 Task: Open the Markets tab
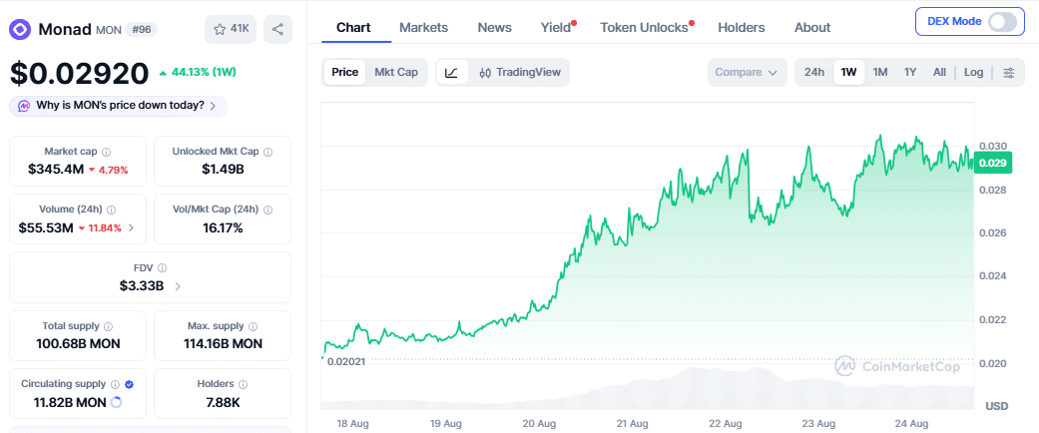[x=424, y=28]
